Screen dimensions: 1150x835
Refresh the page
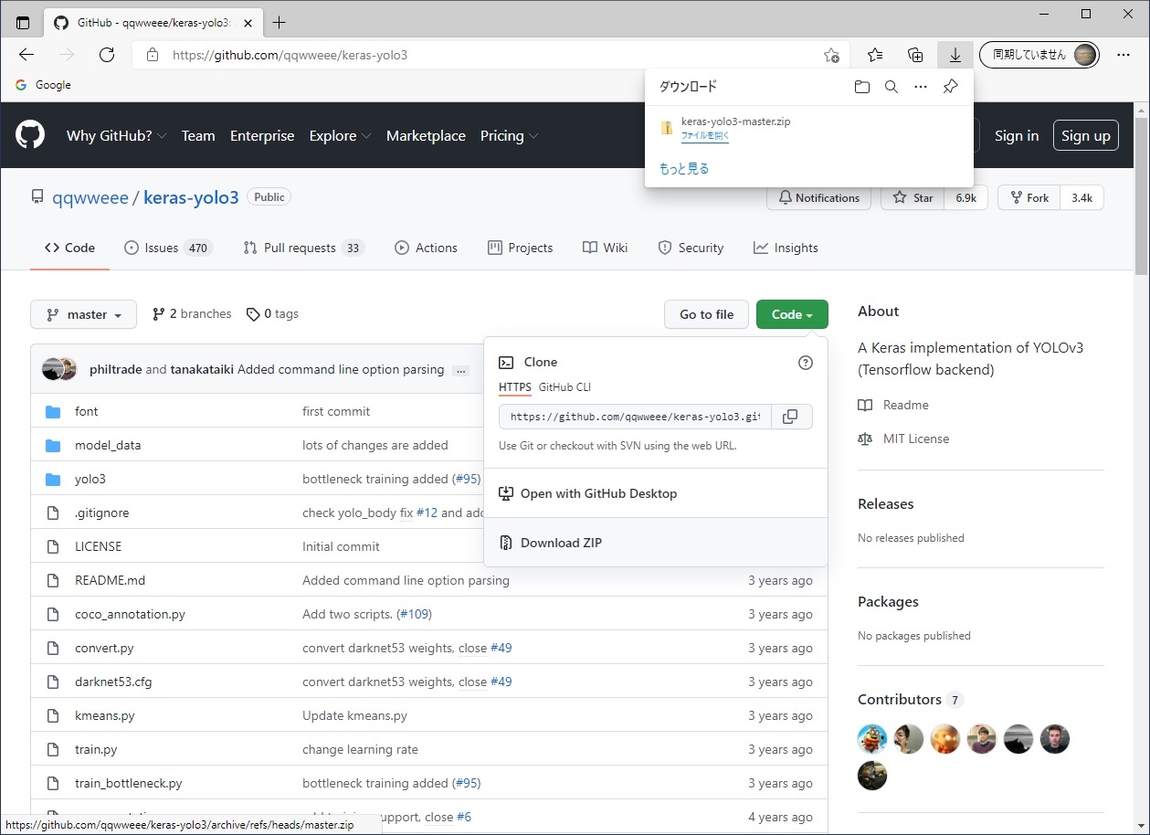107,55
